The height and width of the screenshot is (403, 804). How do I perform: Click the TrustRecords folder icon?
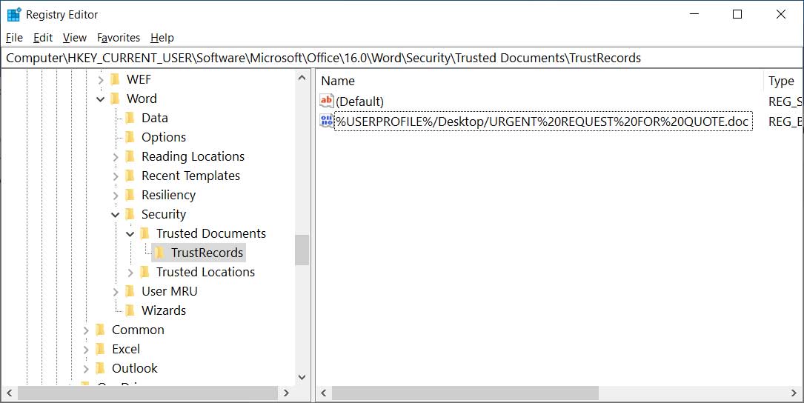(159, 253)
